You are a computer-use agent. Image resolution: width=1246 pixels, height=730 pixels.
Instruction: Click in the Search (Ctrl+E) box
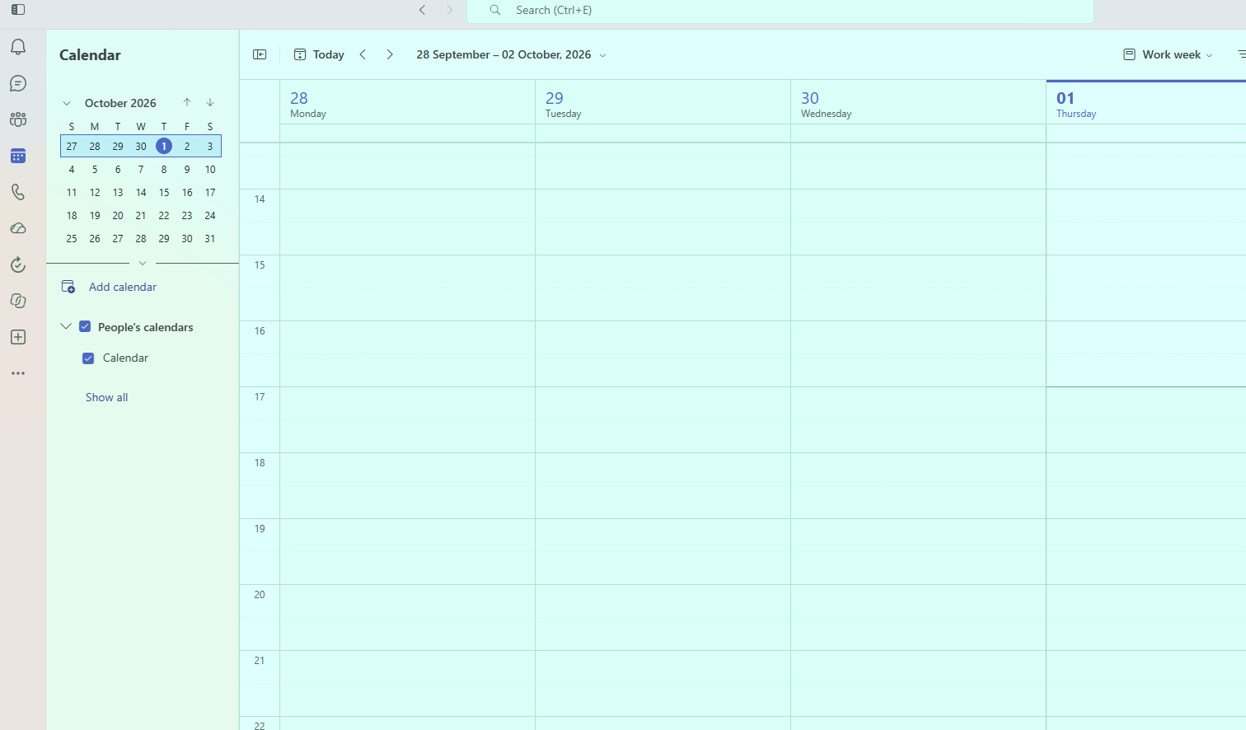pos(780,11)
